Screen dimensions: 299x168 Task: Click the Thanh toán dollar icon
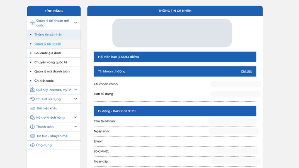pos(33,127)
